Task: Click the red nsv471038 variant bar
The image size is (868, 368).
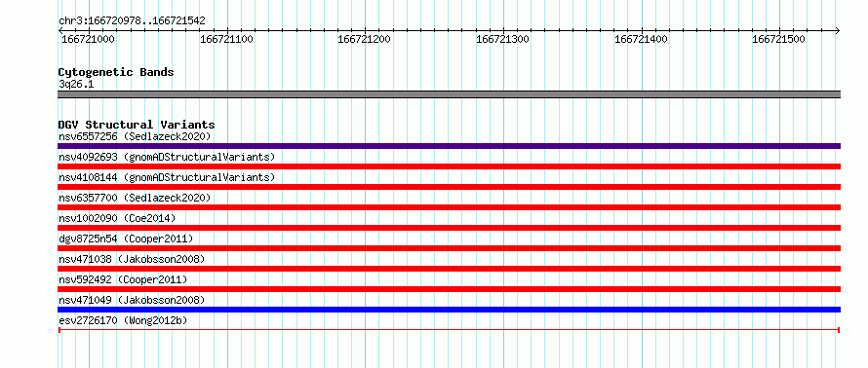Action: (x=449, y=269)
